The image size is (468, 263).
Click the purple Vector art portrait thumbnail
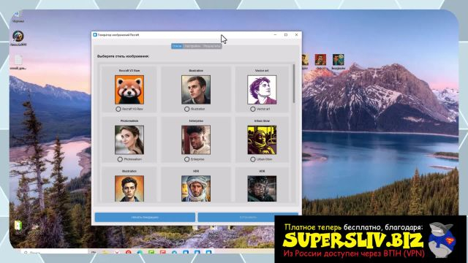tap(262, 90)
